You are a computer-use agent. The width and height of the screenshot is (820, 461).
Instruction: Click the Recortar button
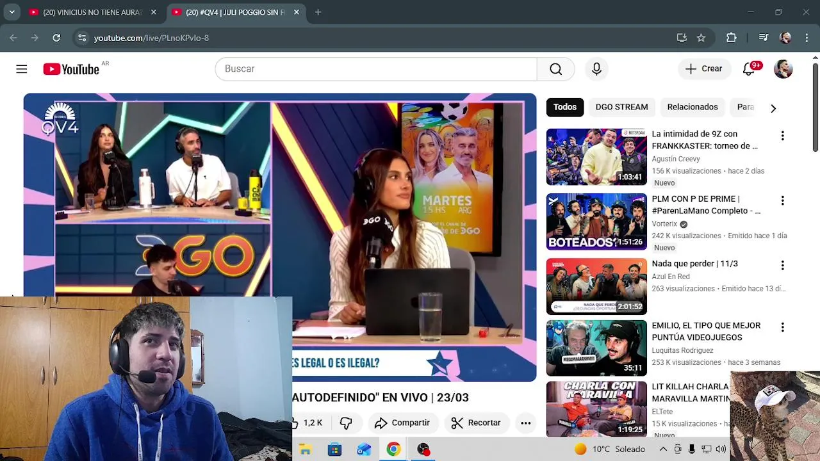coord(476,423)
